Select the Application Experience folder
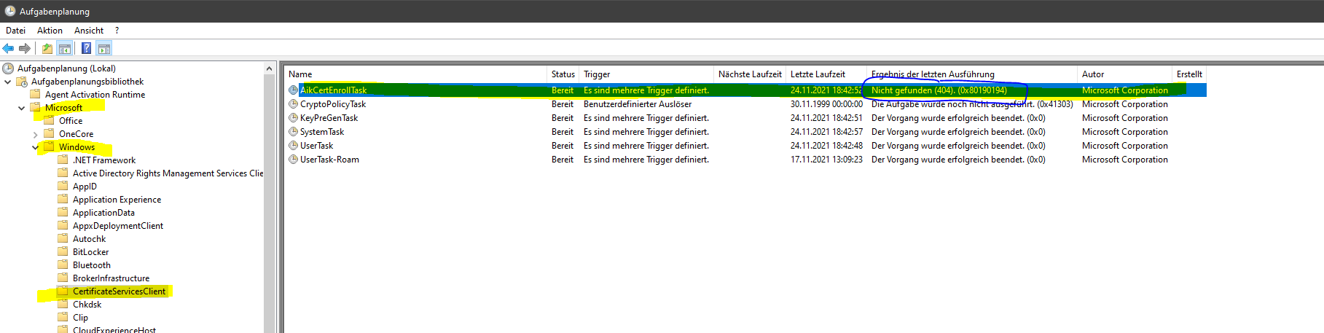Image resolution: width=1324 pixels, height=333 pixels. point(117,200)
